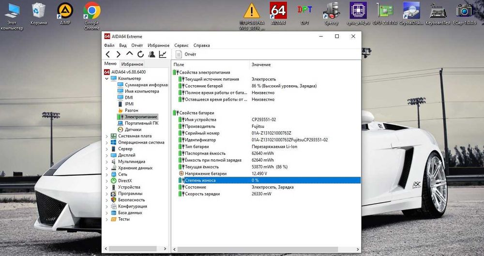Open the Отчёт menu in menu bar
The image size is (484, 256).
tap(137, 45)
